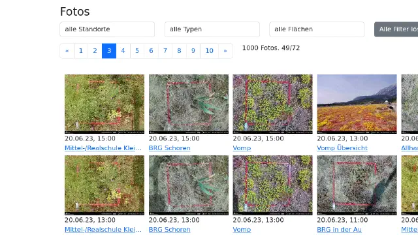This screenshot has height=235, width=418.
Task: Open first-row BRG Schoren photo thumbnail
Action: click(189, 104)
